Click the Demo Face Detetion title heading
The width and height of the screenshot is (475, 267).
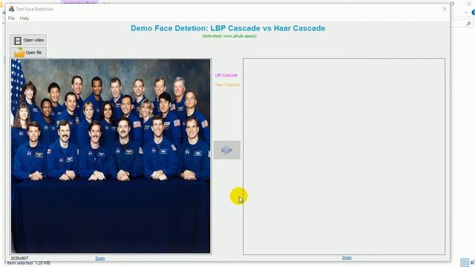point(228,28)
